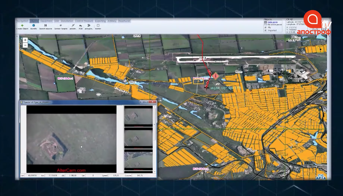
Task: Select the second drone frame thumbnail
Action: (138, 138)
